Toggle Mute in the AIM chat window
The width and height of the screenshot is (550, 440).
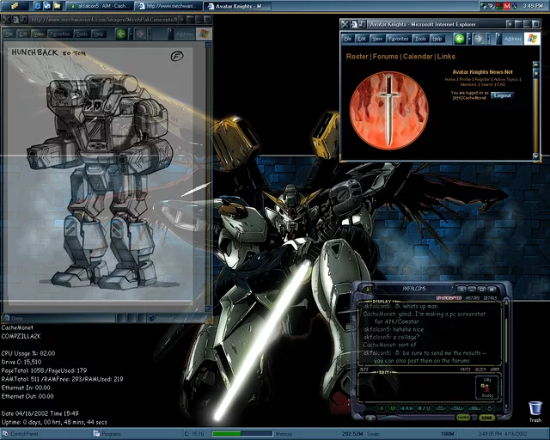click(x=364, y=369)
